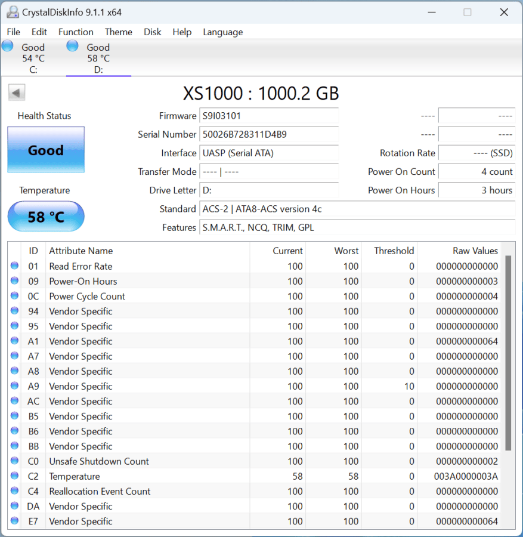The height and width of the screenshot is (537, 523).
Task: Click the XS1000 : 1000.2 GB disk title
Action: (261, 93)
